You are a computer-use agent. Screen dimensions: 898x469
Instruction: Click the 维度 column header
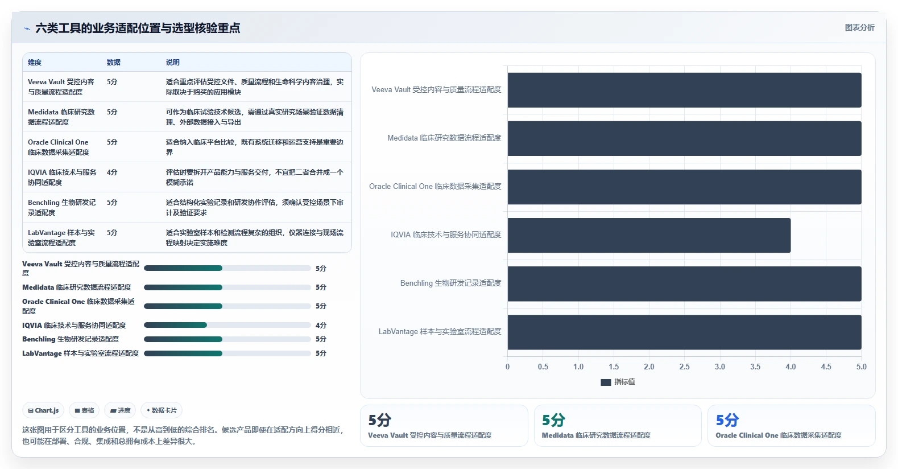click(35, 63)
